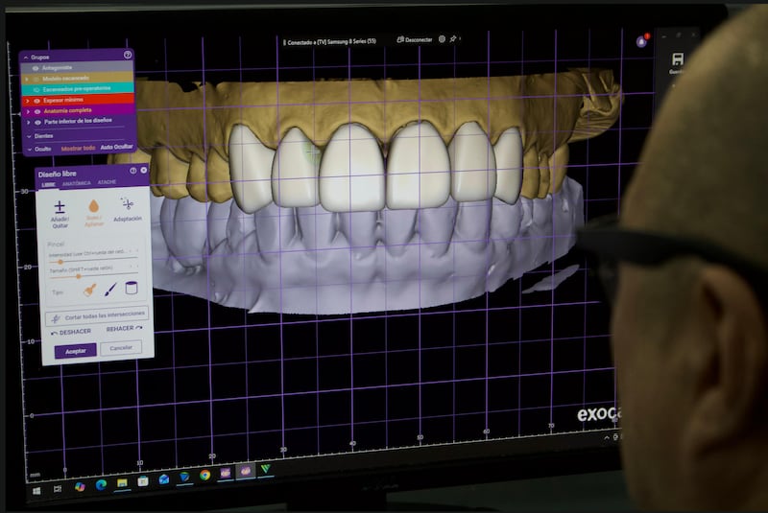Switch to the ATACHE tab
Viewport: 768px width, 513px height.
click(107, 182)
